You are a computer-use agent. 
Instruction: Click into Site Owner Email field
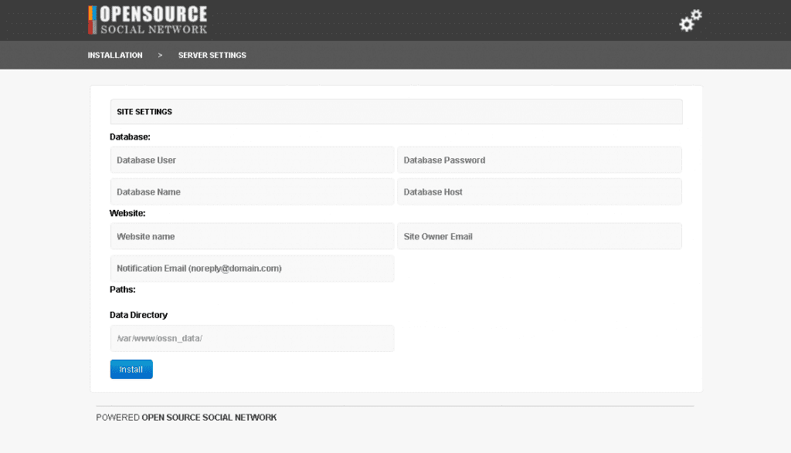coord(539,236)
